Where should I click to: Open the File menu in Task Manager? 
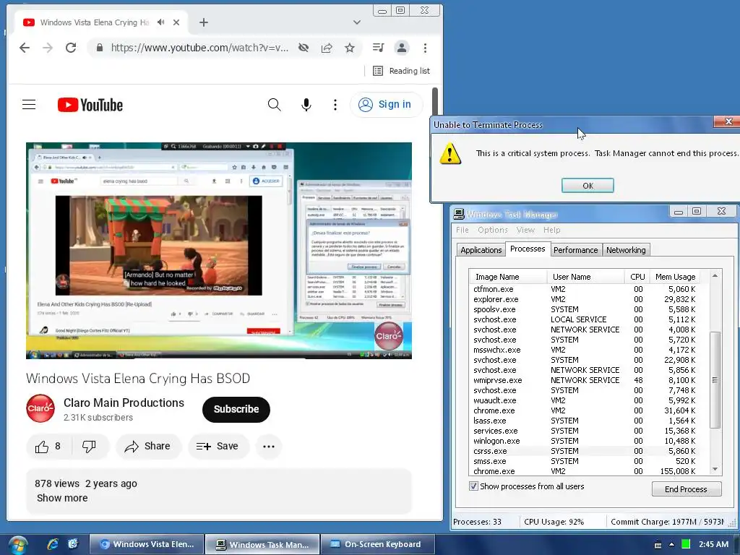click(462, 230)
